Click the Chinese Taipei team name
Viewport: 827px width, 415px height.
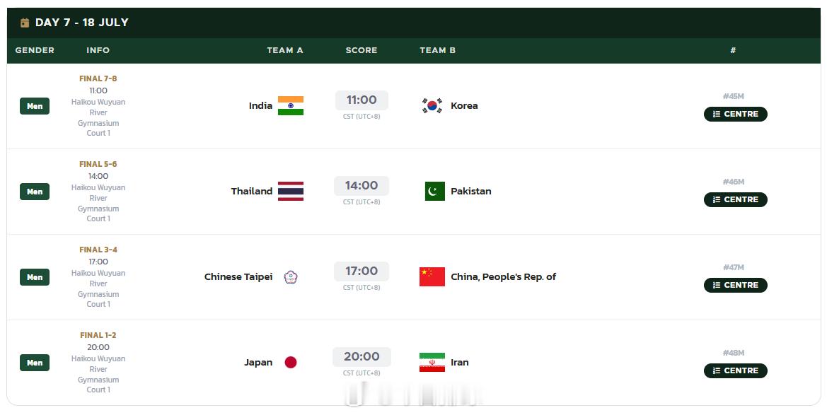click(x=238, y=277)
